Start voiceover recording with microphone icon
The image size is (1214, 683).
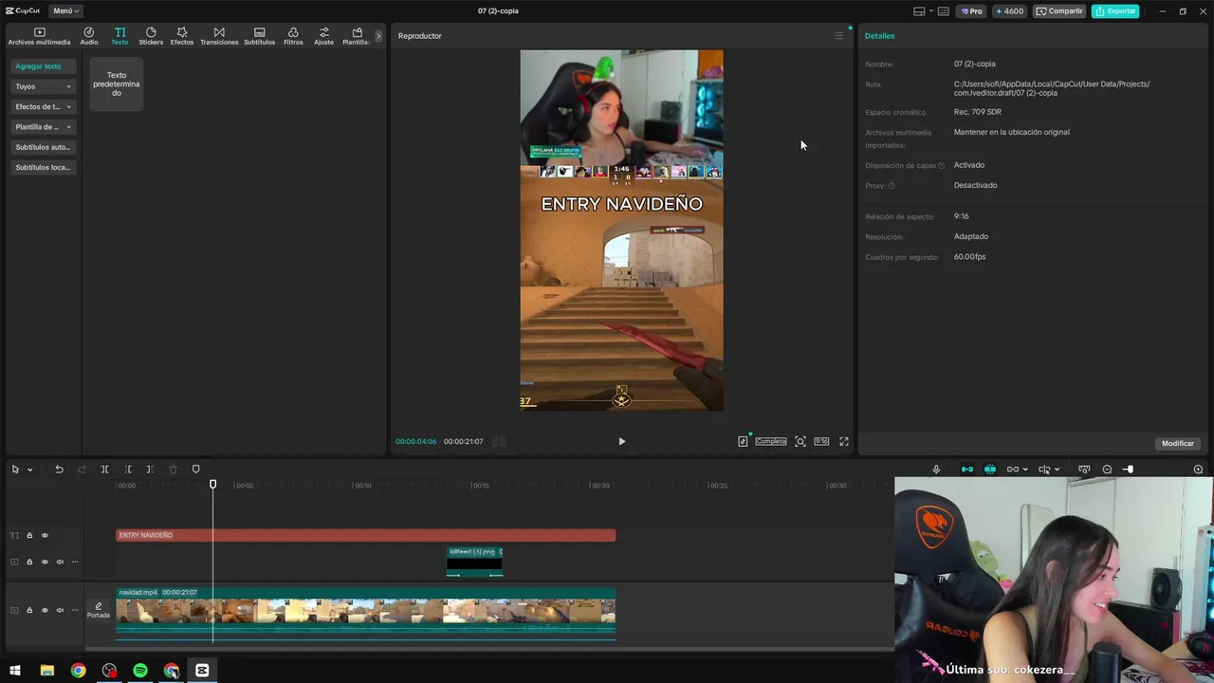click(936, 470)
